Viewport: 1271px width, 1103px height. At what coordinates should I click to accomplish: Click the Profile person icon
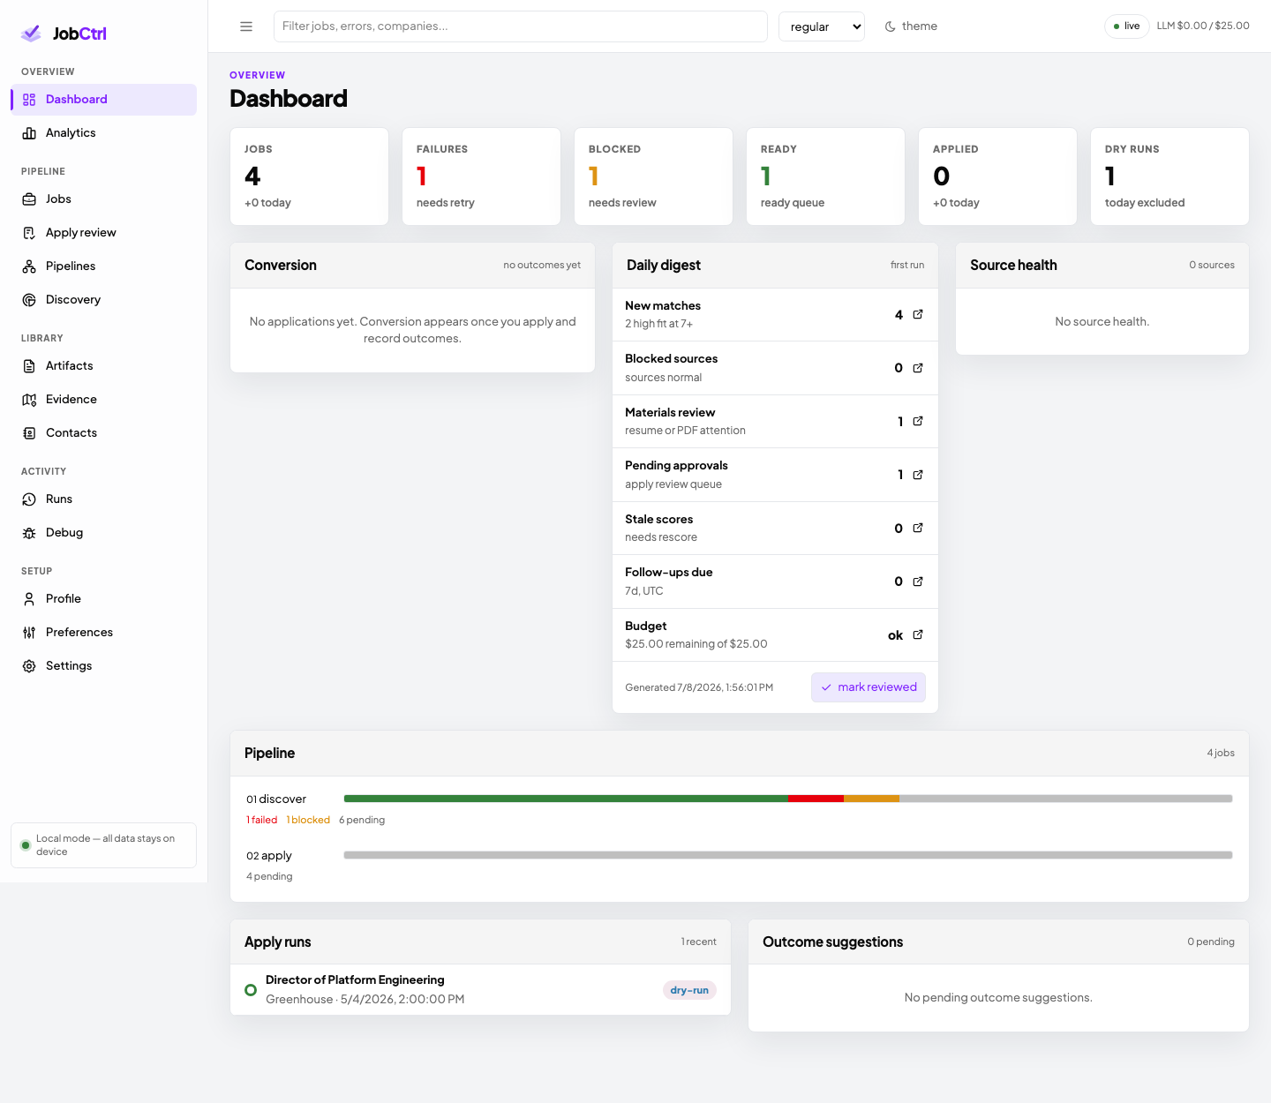[29, 599]
